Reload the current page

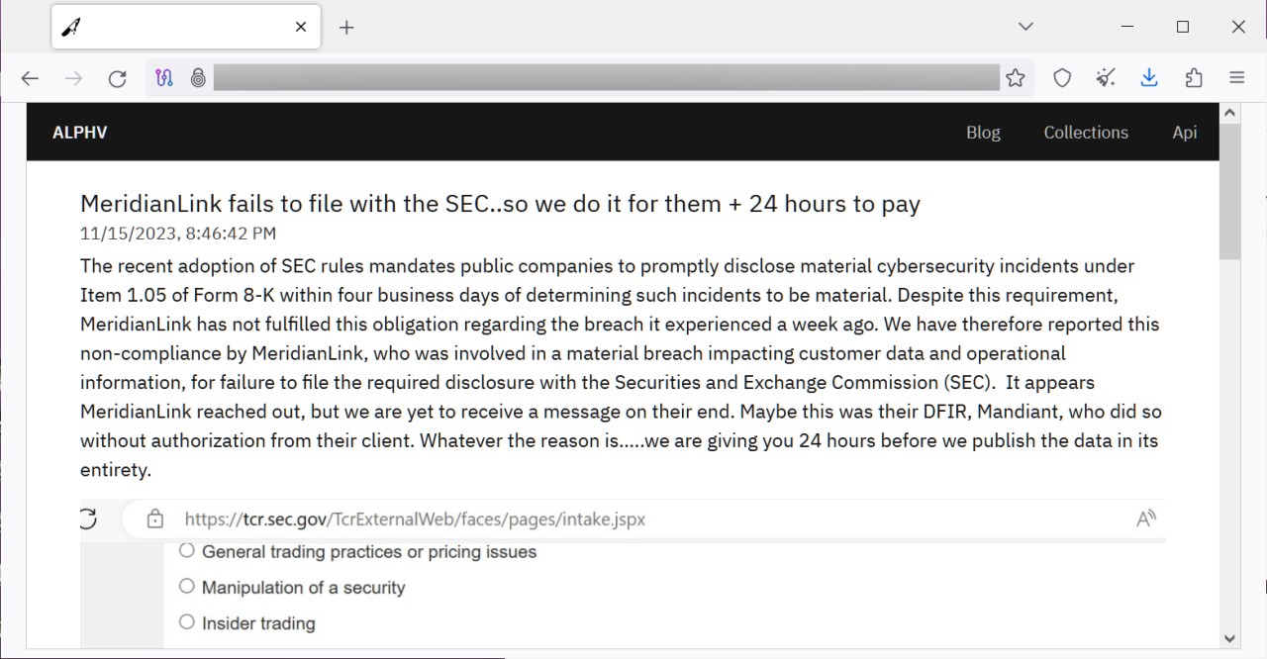tap(117, 78)
